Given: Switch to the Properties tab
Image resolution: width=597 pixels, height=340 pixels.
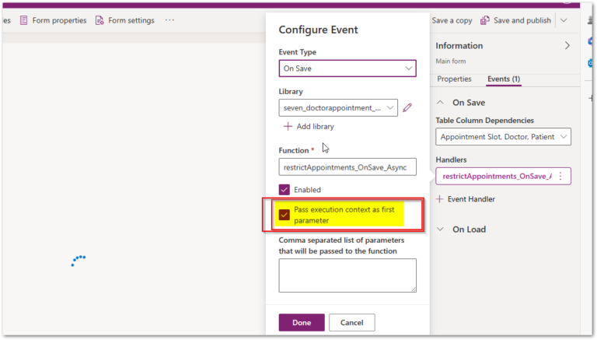Looking at the screenshot, I should click(454, 79).
